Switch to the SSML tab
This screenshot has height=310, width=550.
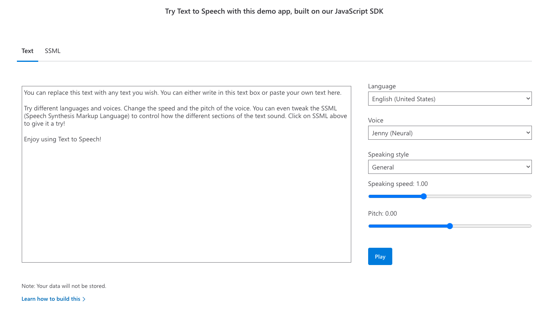coord(53,51)
